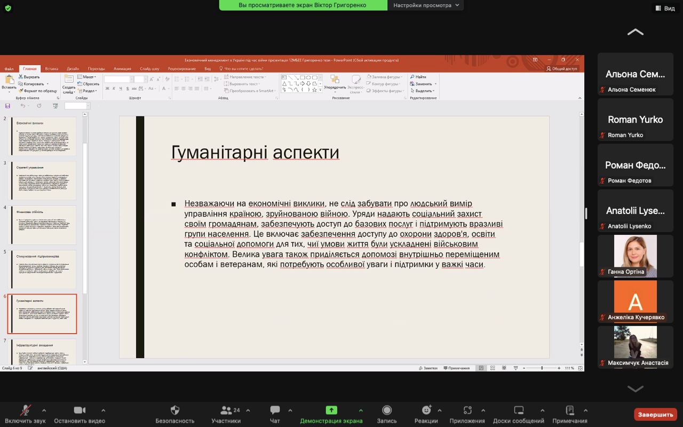Save presentation via the floppy disk icon

7,106
